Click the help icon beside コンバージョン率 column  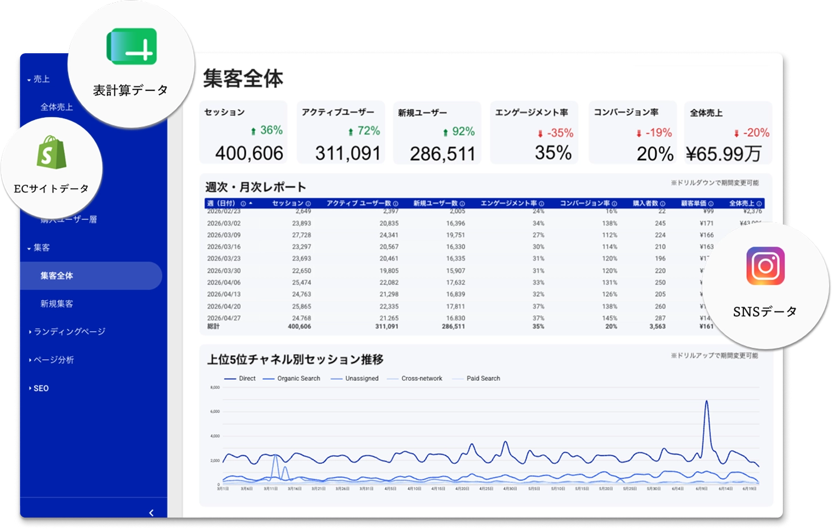(x=614, y=204)
